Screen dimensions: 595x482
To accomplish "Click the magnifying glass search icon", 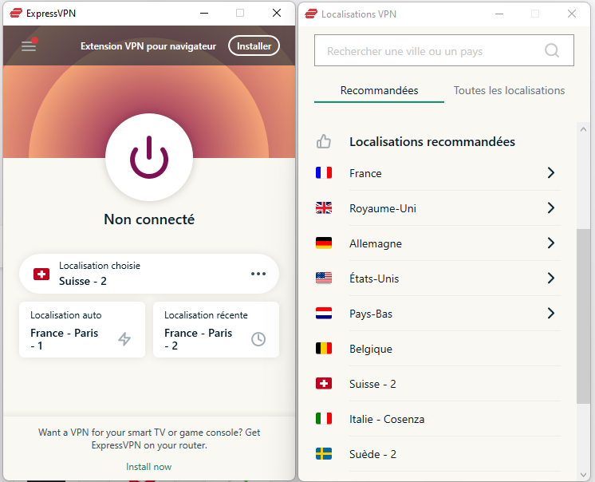I will coord(552,50).
